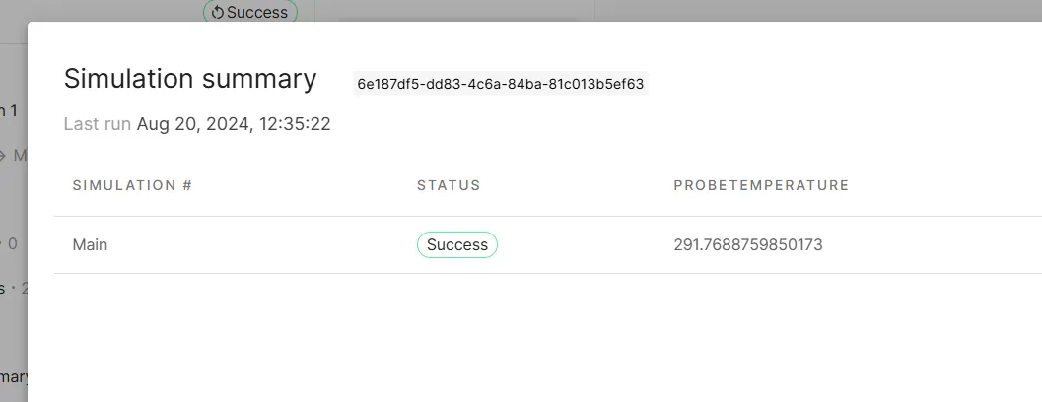1042x402 pixels.
Task: Click the arrow icon on the left edge
Action: (x=3, y=156)
